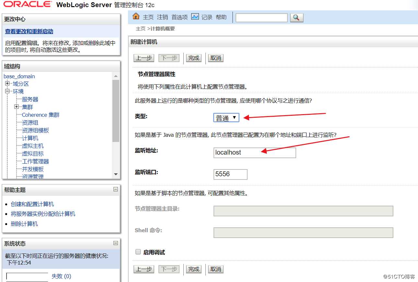Open 帮助 in the top toolbar
The height and width of the screenshot is (282, 418).
(221, 17)
